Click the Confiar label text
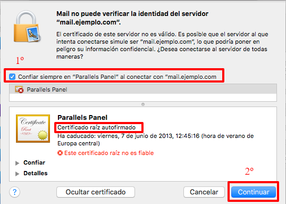286x204 pixels. point(35,162)
